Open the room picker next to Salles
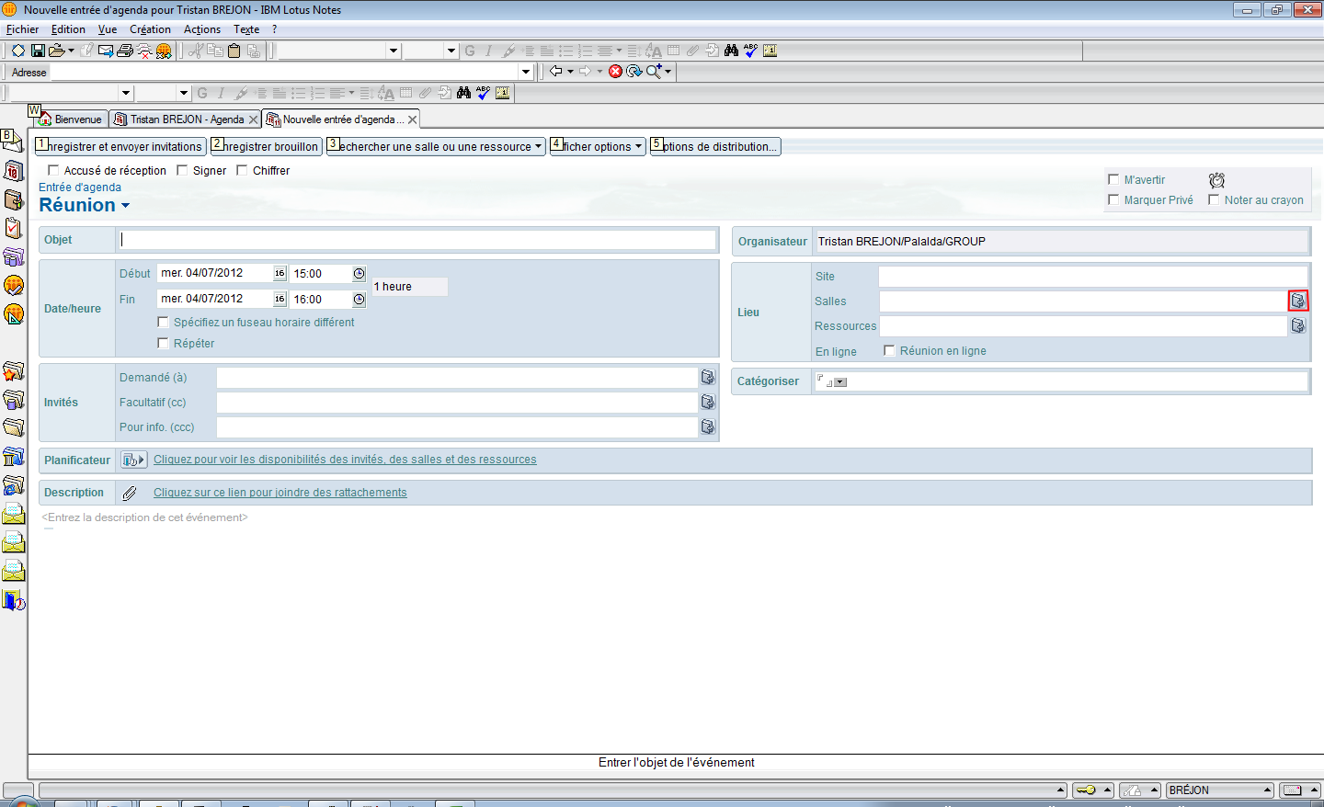The height and width of the screenshot is (807, 1324). pos(1297,301)
